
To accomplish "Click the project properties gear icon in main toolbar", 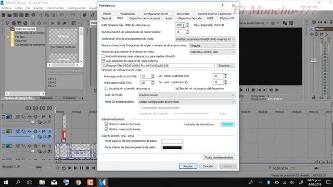I will 33,15.
